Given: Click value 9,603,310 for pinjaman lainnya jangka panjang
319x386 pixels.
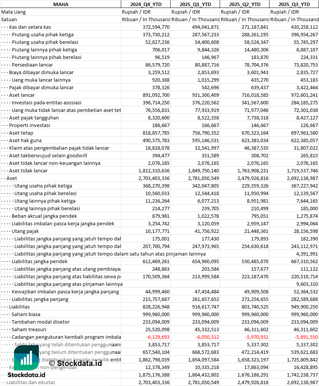Looking at the screenshot, I should pyautogui.click(x=307, y=284).
